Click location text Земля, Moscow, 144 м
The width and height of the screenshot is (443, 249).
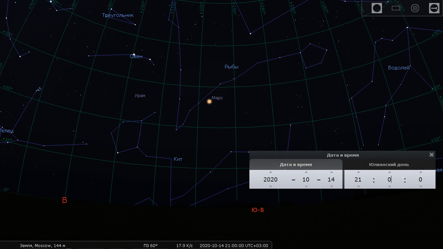[x=42, y=245]
